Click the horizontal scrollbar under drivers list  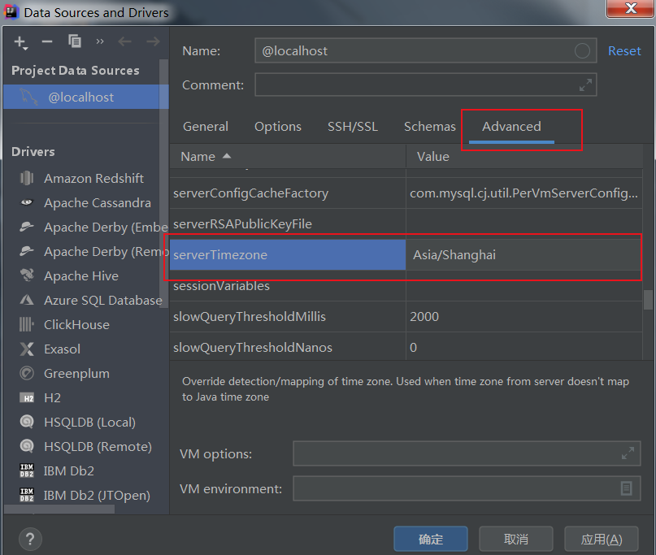pyautogui.click(x=59, y=509)
